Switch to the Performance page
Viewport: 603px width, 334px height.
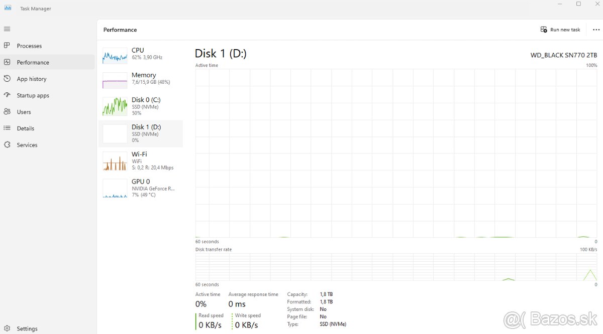click(48, 62)
